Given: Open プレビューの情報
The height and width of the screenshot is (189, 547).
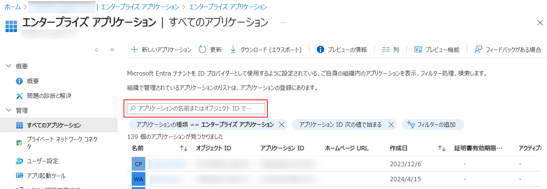Looking at the screenshot, I should 342,50.
